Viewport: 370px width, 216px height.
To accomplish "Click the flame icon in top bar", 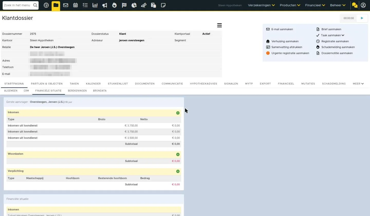I will tap(115, 5).
